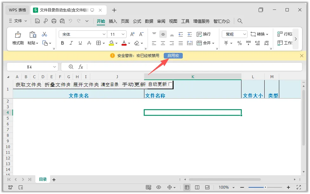Click the eye protection mode icon in status bar

point(159,187)
